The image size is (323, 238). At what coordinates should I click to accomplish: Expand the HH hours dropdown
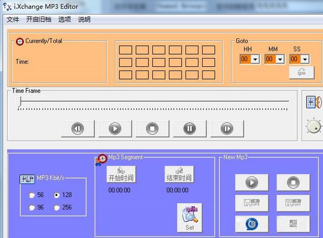[255, 59]
